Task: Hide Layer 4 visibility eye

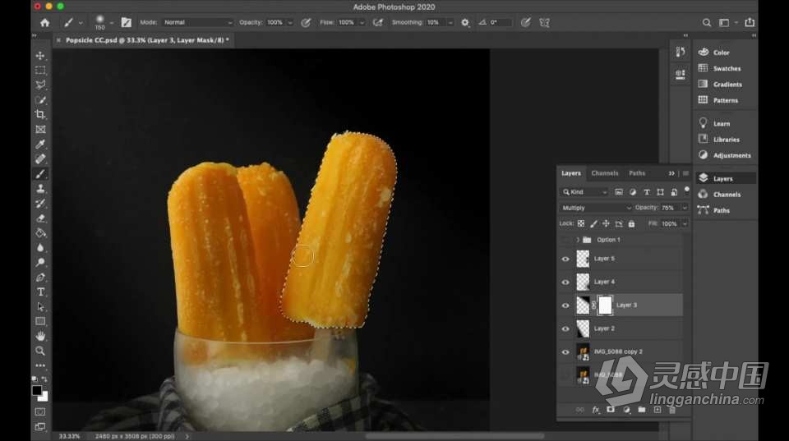Action: [x=565, y=283]
